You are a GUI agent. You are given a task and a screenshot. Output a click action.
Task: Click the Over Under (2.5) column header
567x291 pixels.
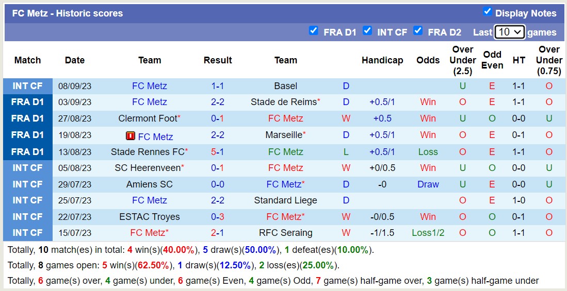pyautogui.click(x=462, y=60)
